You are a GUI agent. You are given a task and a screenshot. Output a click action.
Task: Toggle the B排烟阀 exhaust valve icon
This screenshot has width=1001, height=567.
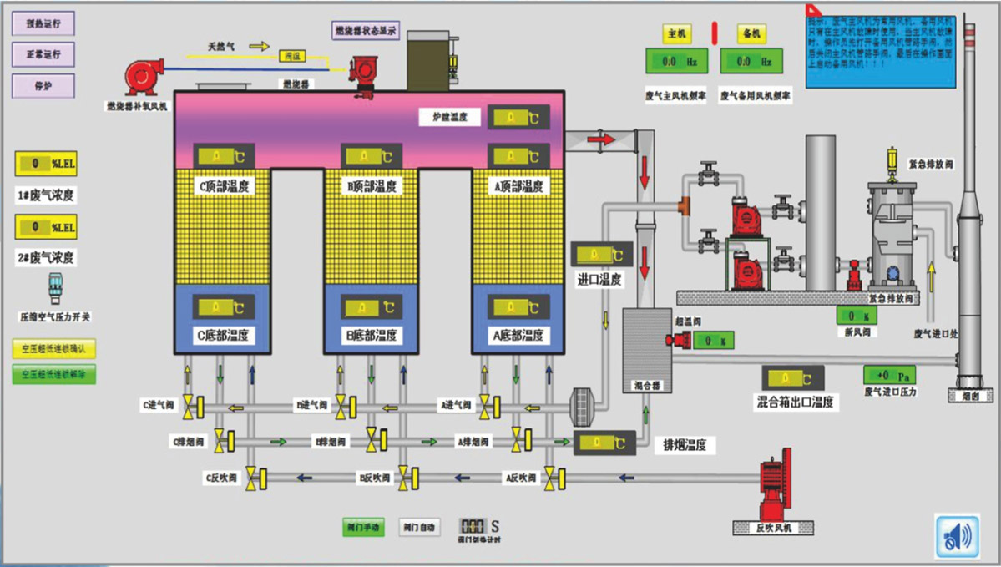377,440
